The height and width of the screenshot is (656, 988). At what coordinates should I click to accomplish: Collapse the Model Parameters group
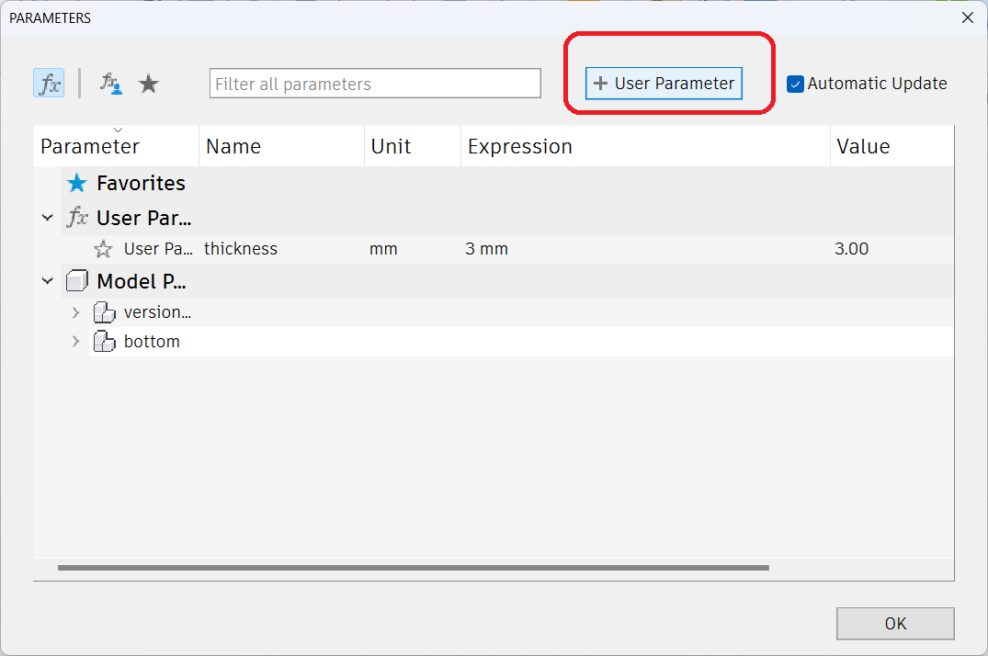click(x=48, y=281)
